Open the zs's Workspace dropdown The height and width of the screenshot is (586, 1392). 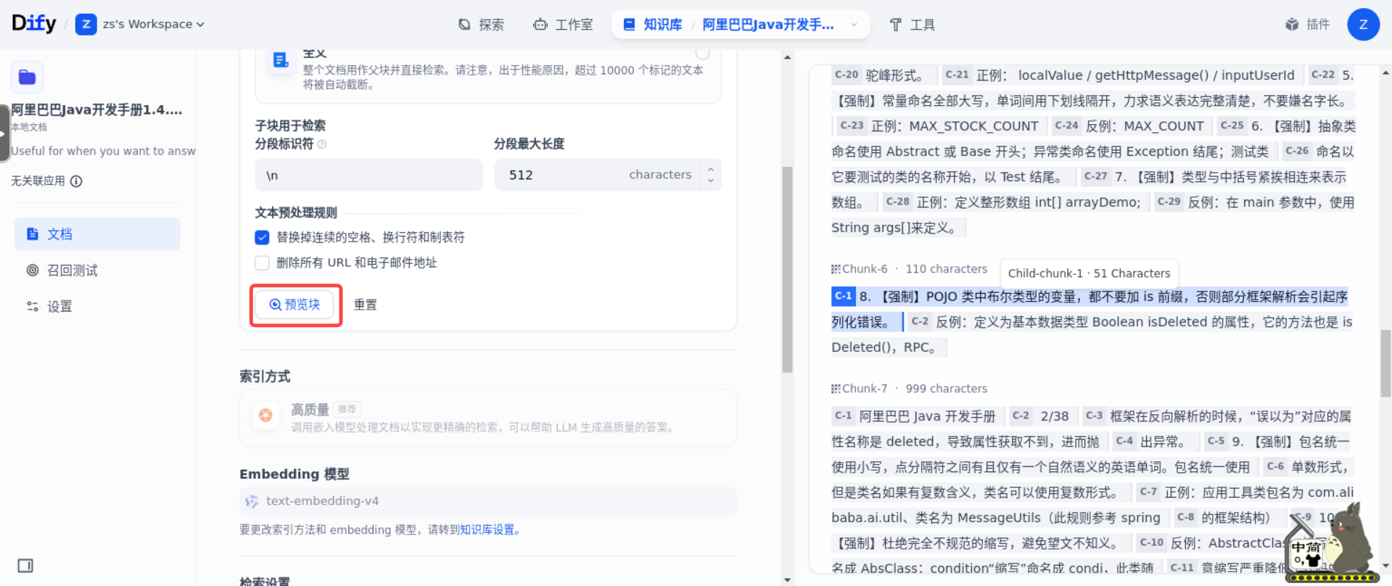tap(141, 24)
